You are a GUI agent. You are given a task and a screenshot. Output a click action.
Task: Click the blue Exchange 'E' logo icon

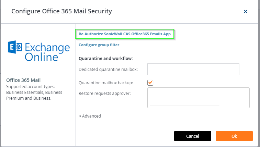[15, 47]
